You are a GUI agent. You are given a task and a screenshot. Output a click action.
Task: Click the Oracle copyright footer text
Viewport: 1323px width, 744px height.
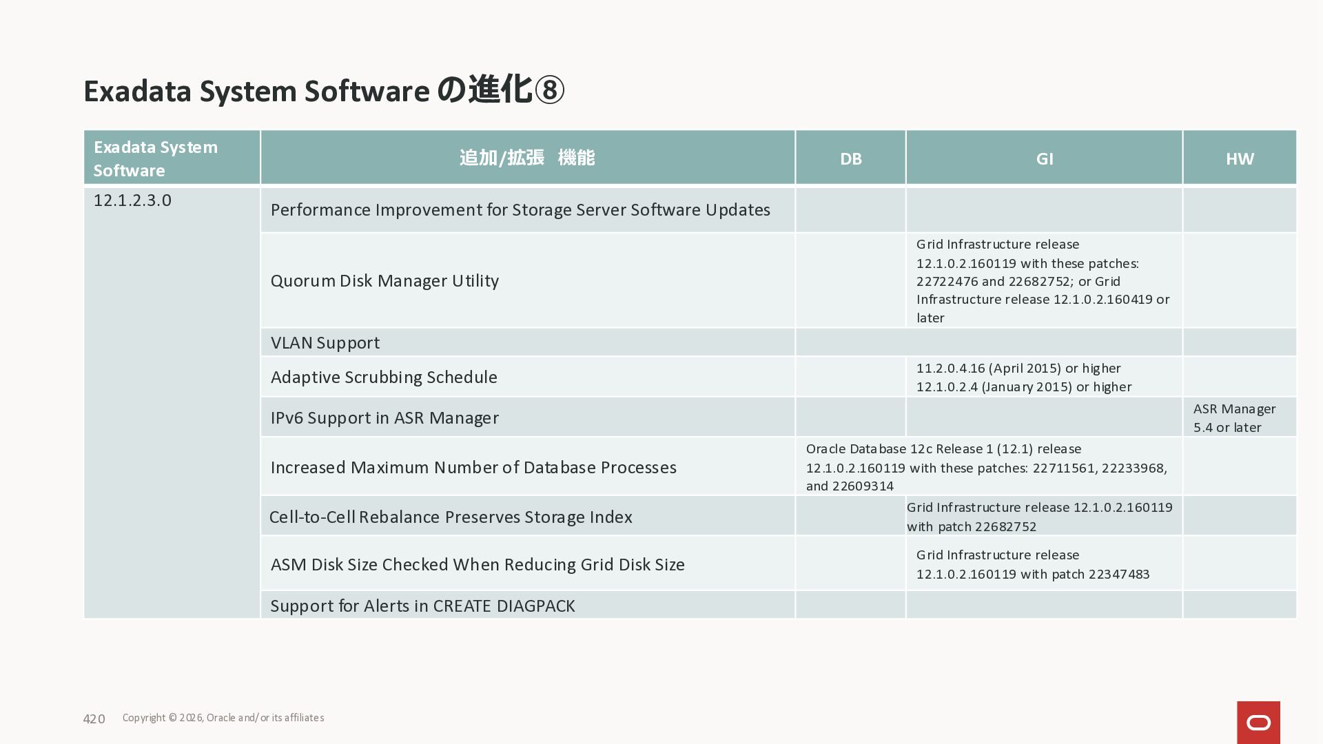pos(223,718)
